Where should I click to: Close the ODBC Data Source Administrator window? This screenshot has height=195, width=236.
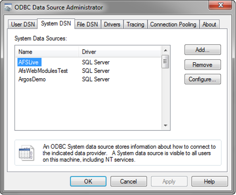(x=221, y=5)
